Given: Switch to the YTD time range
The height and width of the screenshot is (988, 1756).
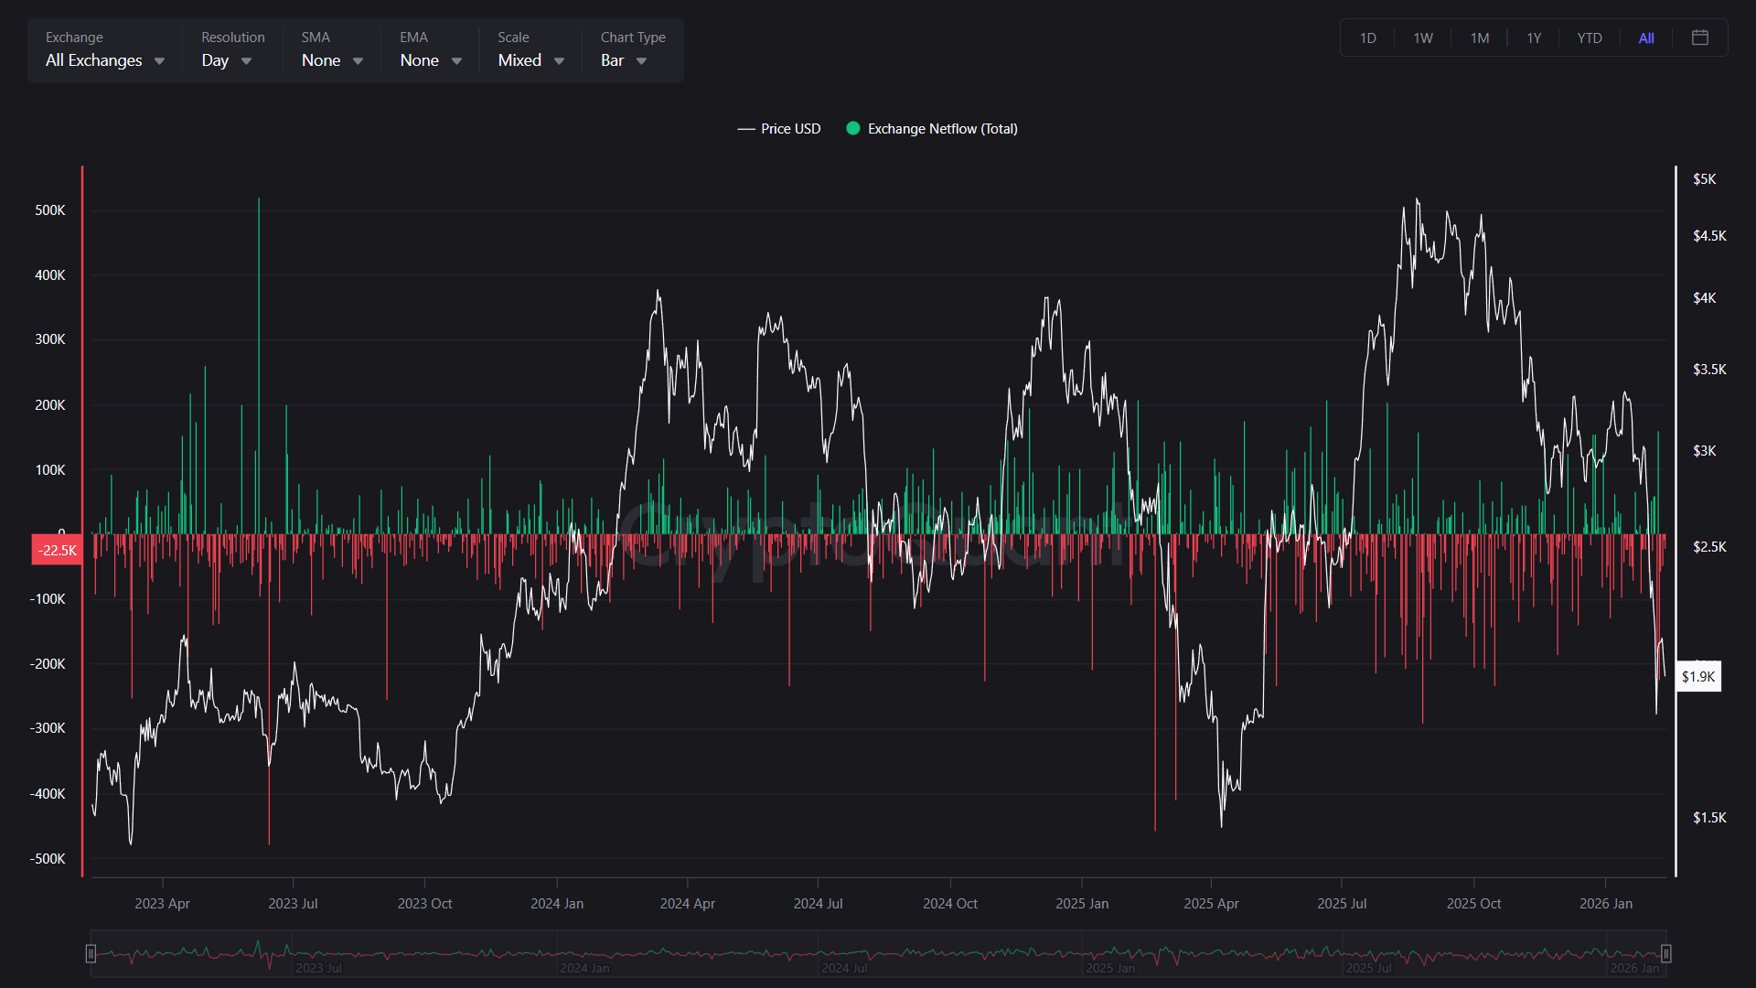Looking at the screenshot, I should point(1589,38).
